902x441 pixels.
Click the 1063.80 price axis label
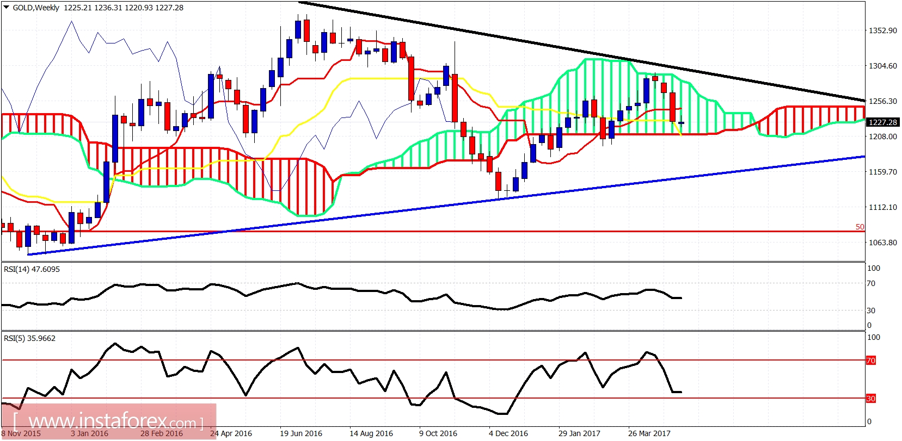(882, 243)
